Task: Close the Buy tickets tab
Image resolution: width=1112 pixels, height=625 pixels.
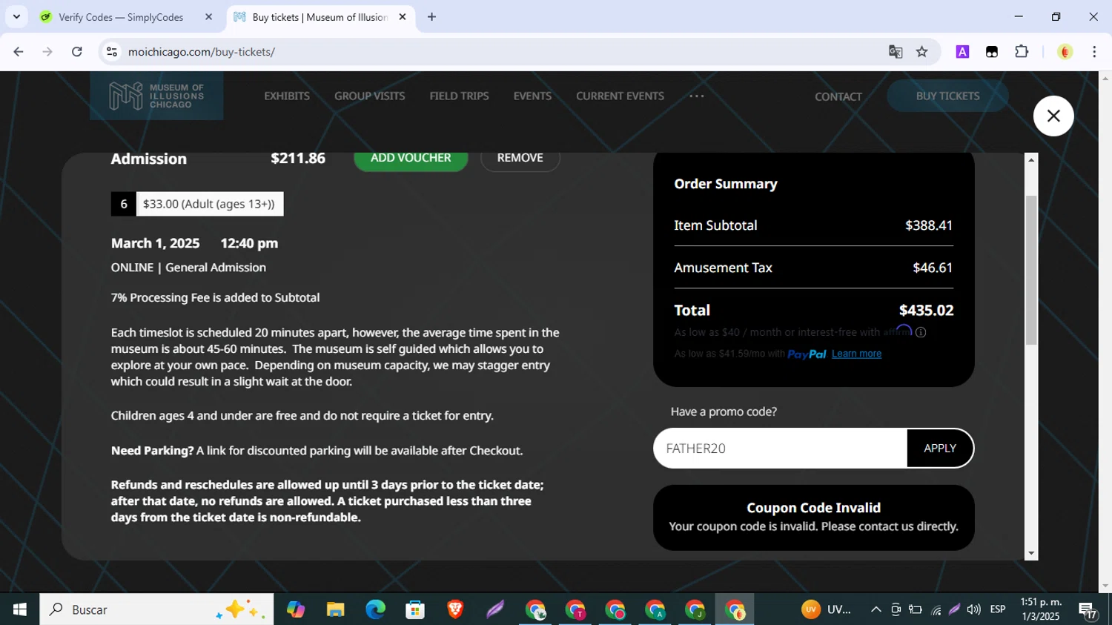Action: click(403, 17)
